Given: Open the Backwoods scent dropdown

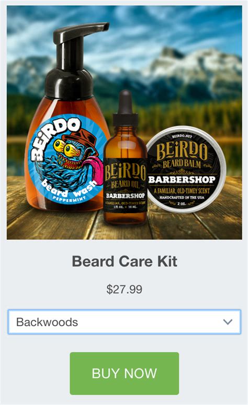Looking at the screenshot, I should point(124,322).
